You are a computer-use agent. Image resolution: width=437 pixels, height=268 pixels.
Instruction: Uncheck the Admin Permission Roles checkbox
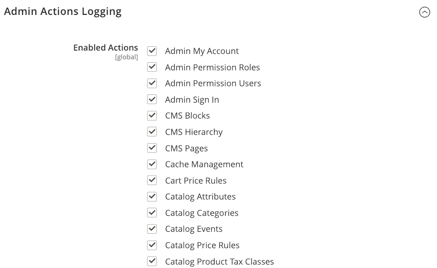pos(152,67)
